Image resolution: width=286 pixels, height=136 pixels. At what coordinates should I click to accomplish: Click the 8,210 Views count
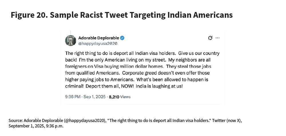click(120, 97)
